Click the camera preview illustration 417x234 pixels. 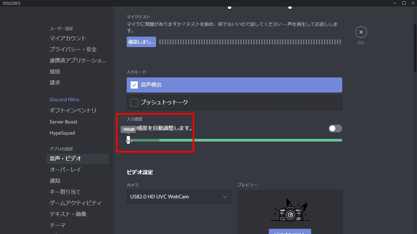pyautogui.click(x=290, y=210)
